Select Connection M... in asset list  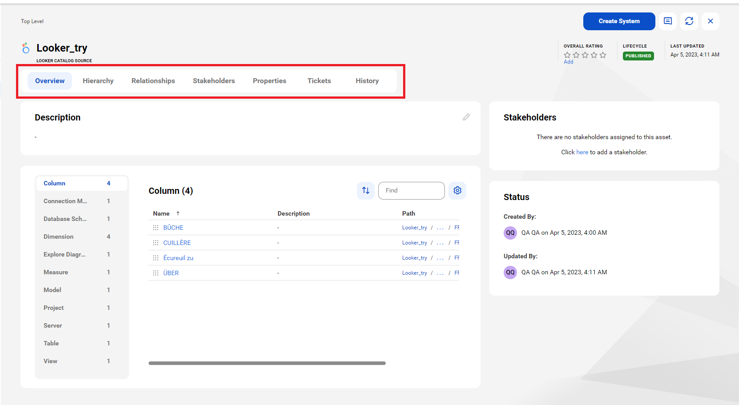click(82, 201)
